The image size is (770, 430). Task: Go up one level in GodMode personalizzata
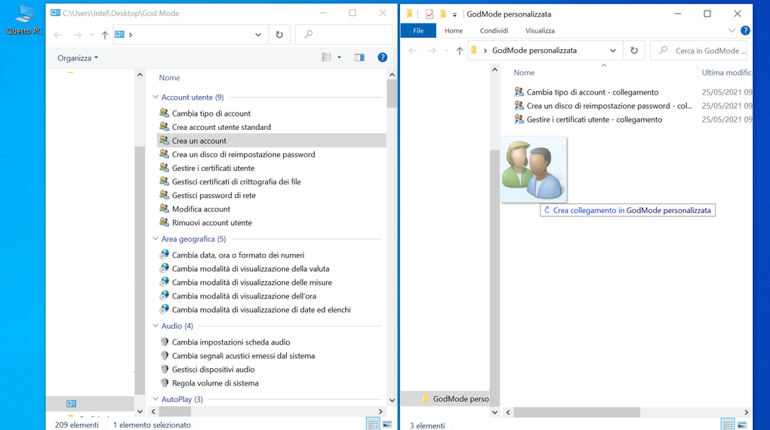[459, 51]
